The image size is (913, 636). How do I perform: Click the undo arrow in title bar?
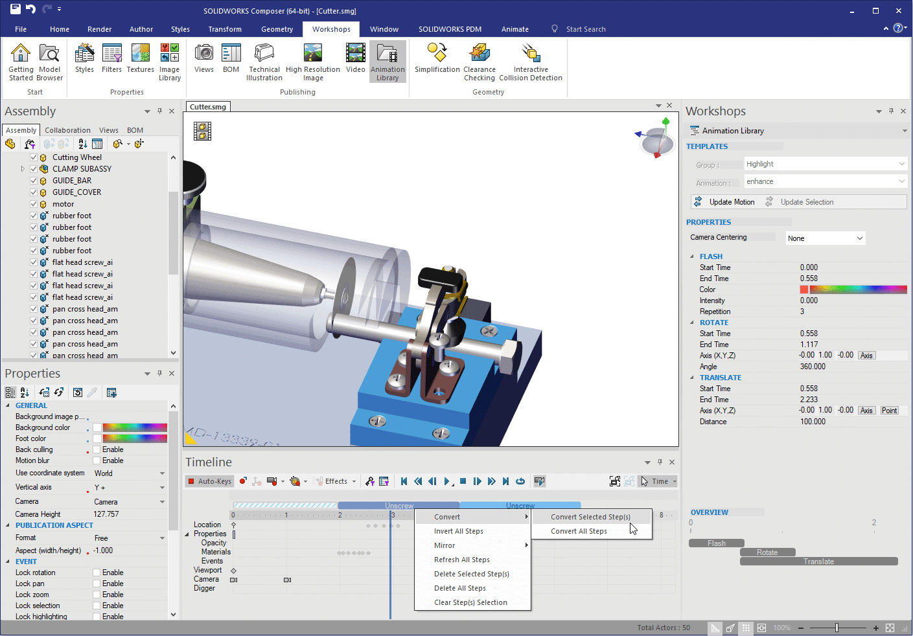click(30, 9)
